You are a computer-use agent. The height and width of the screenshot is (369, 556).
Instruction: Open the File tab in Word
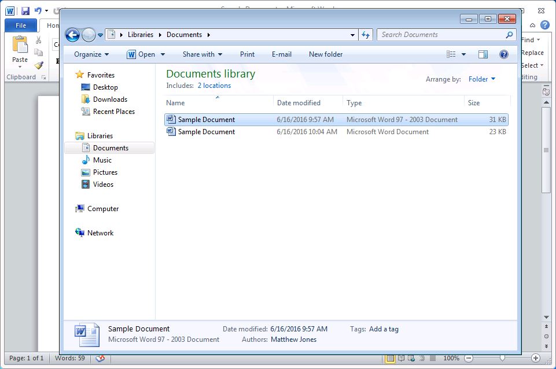coord(21,25)
